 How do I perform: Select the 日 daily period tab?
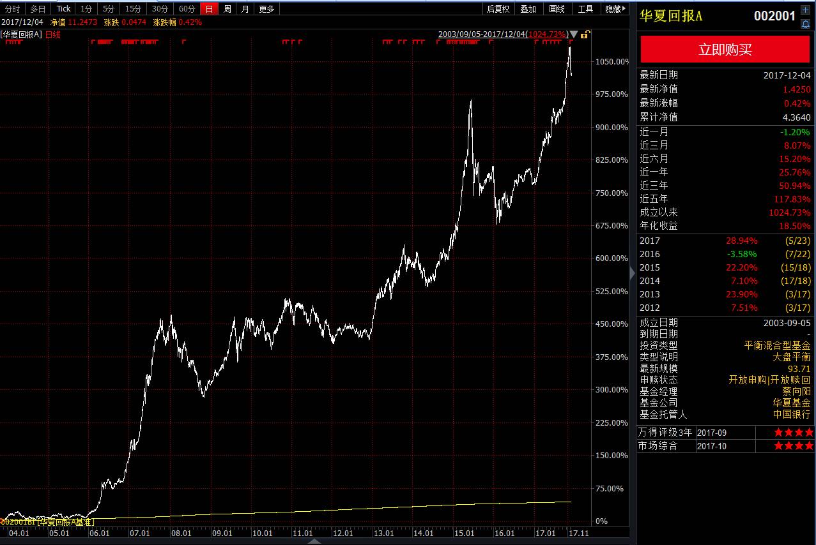pos(209,9)
